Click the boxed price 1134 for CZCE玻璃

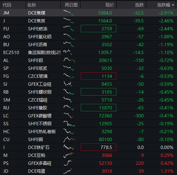point(99,76)
